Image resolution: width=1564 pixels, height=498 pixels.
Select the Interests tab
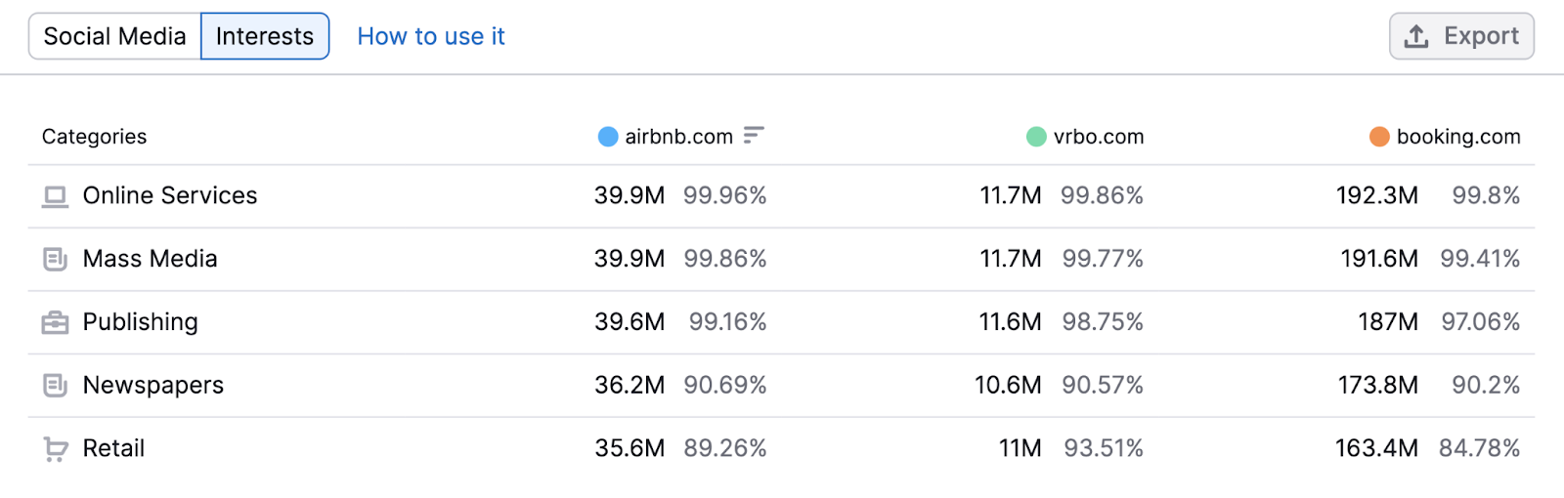click(265, 37)
